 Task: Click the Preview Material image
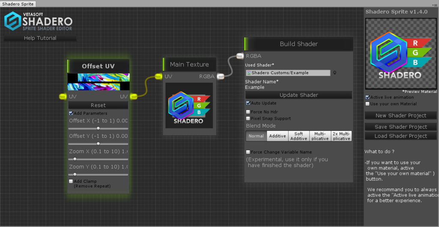pos(401,54)
